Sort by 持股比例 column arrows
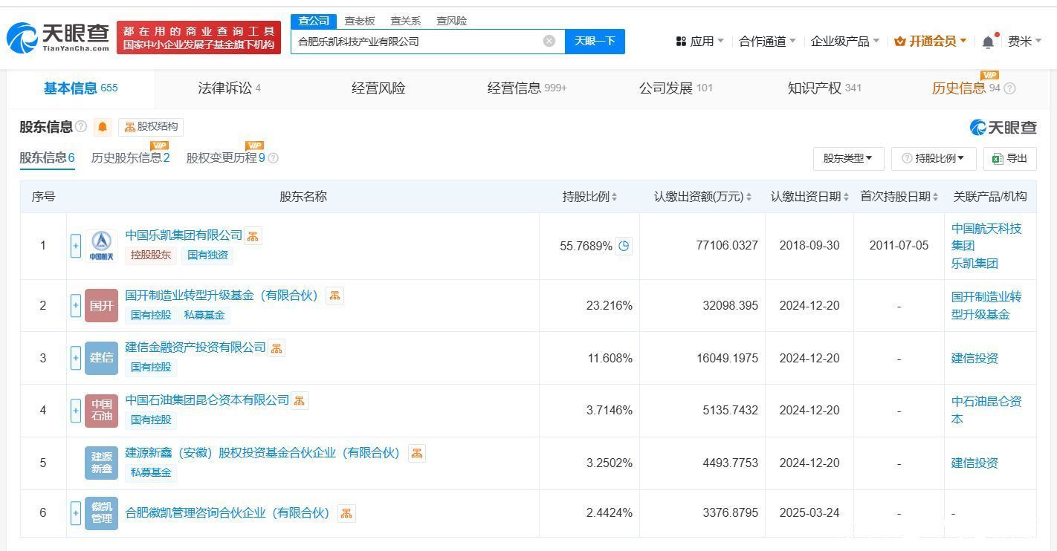The width and height of the screenshot is (1057, 551). tap(615, 197)
